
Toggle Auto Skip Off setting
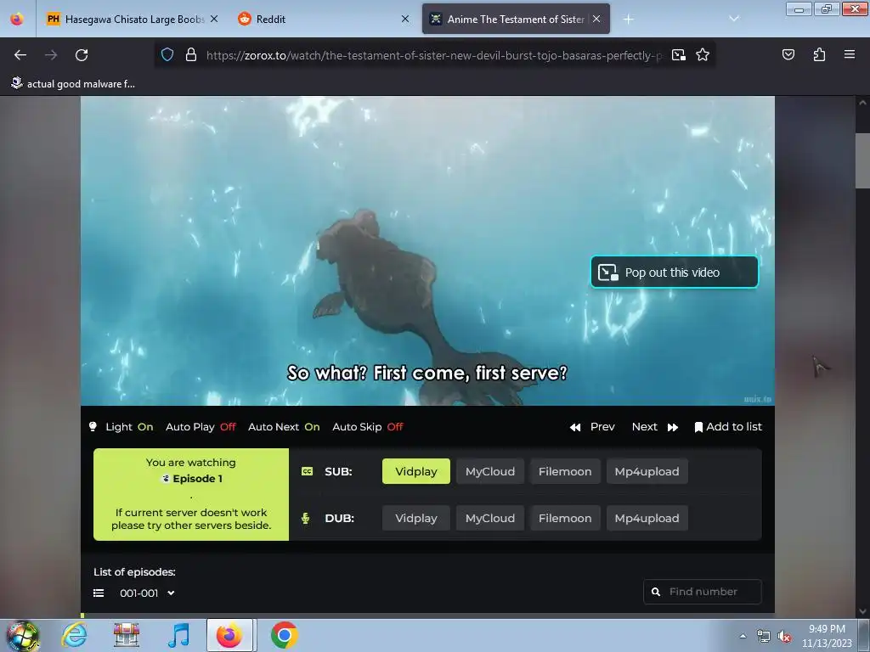point(368,427)
